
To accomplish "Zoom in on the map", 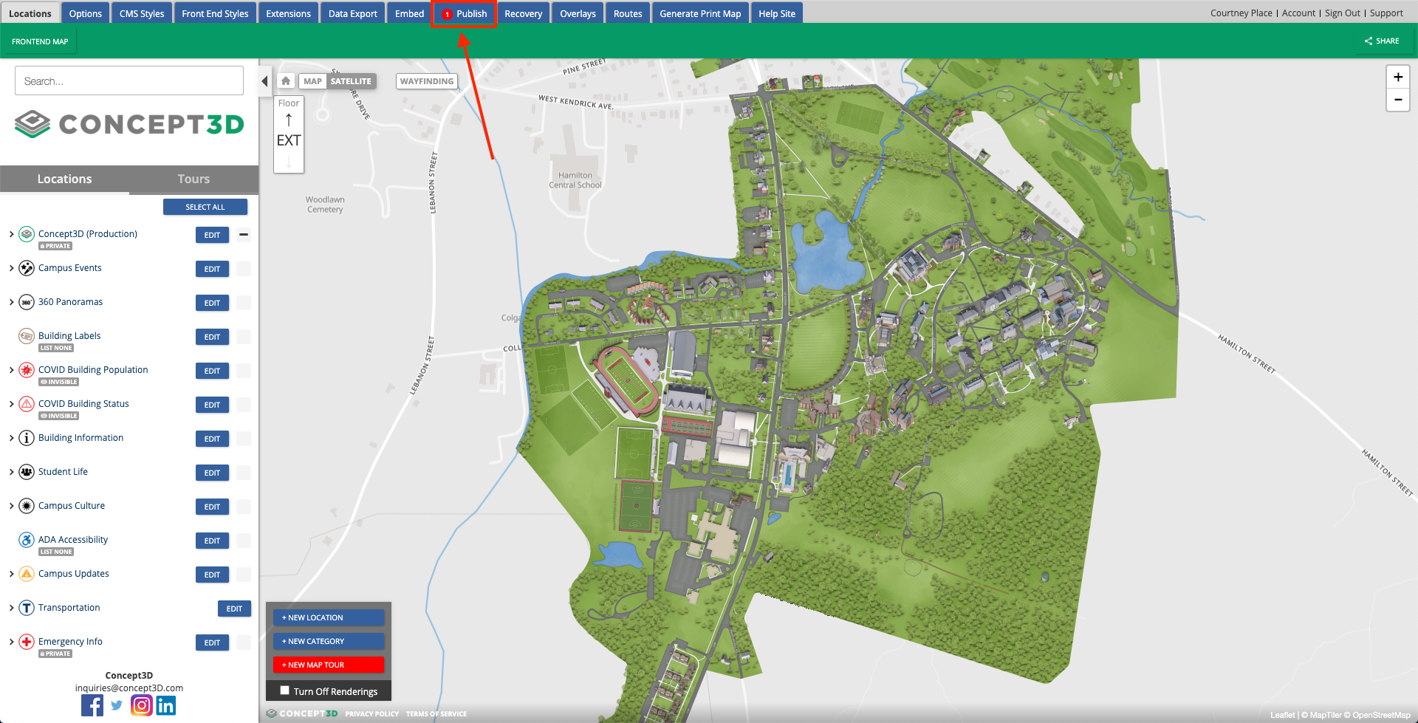I will [1398, 77].
